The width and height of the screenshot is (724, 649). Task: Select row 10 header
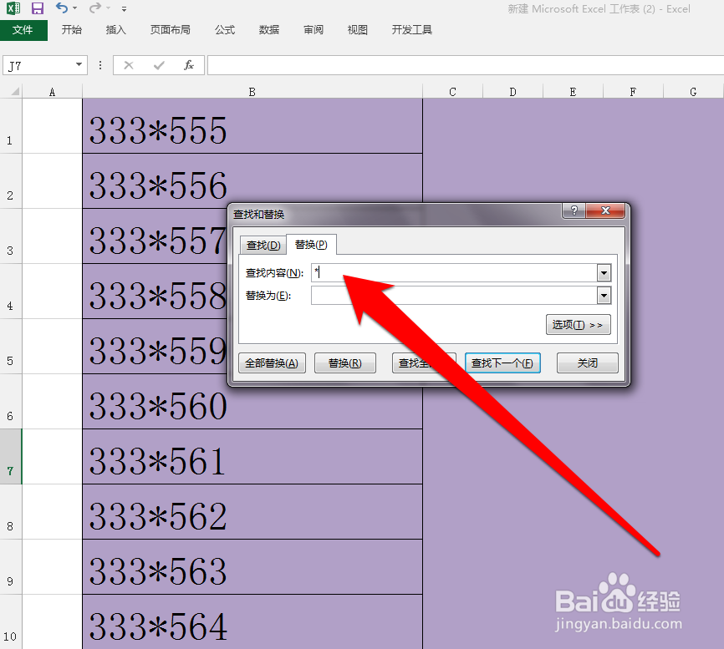[11, 621]
